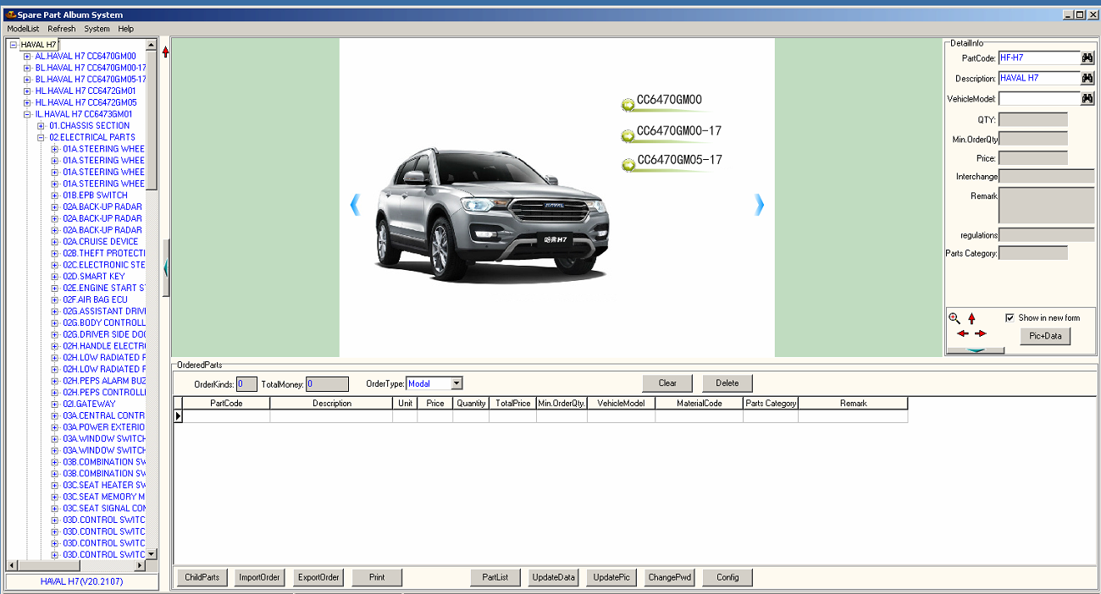Click the green bullet beside CC6470GM00
This screenshot has width=1101, height=594.
click(628, 105)
